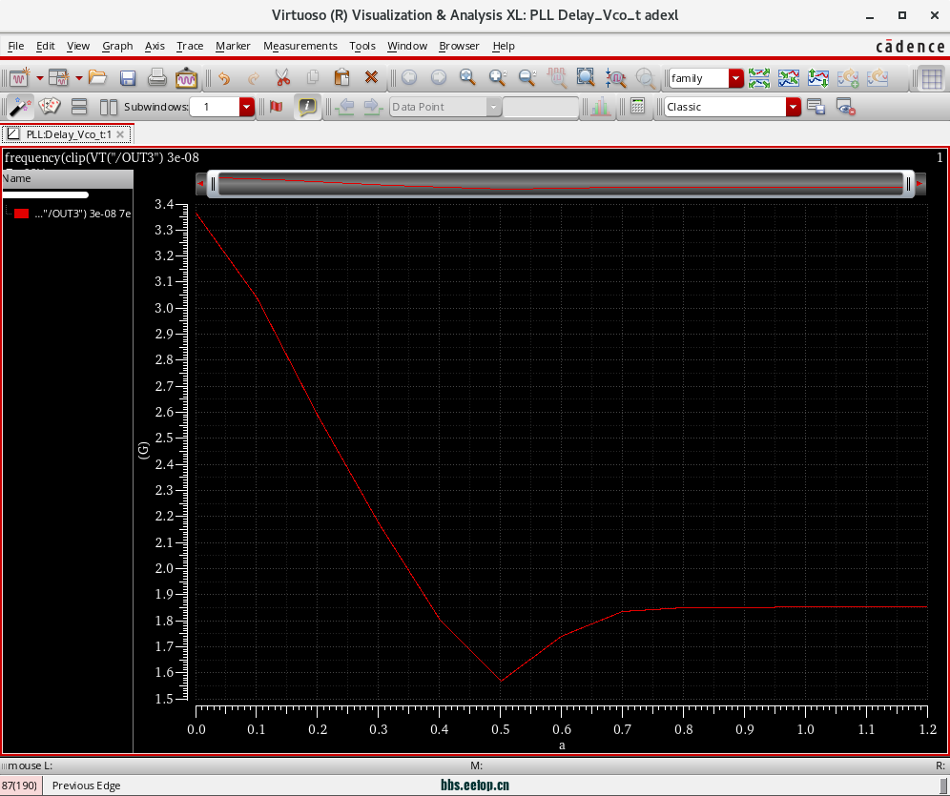Open the Axis menu
This screenshot has width=950, height=796.
coord(155,46)
